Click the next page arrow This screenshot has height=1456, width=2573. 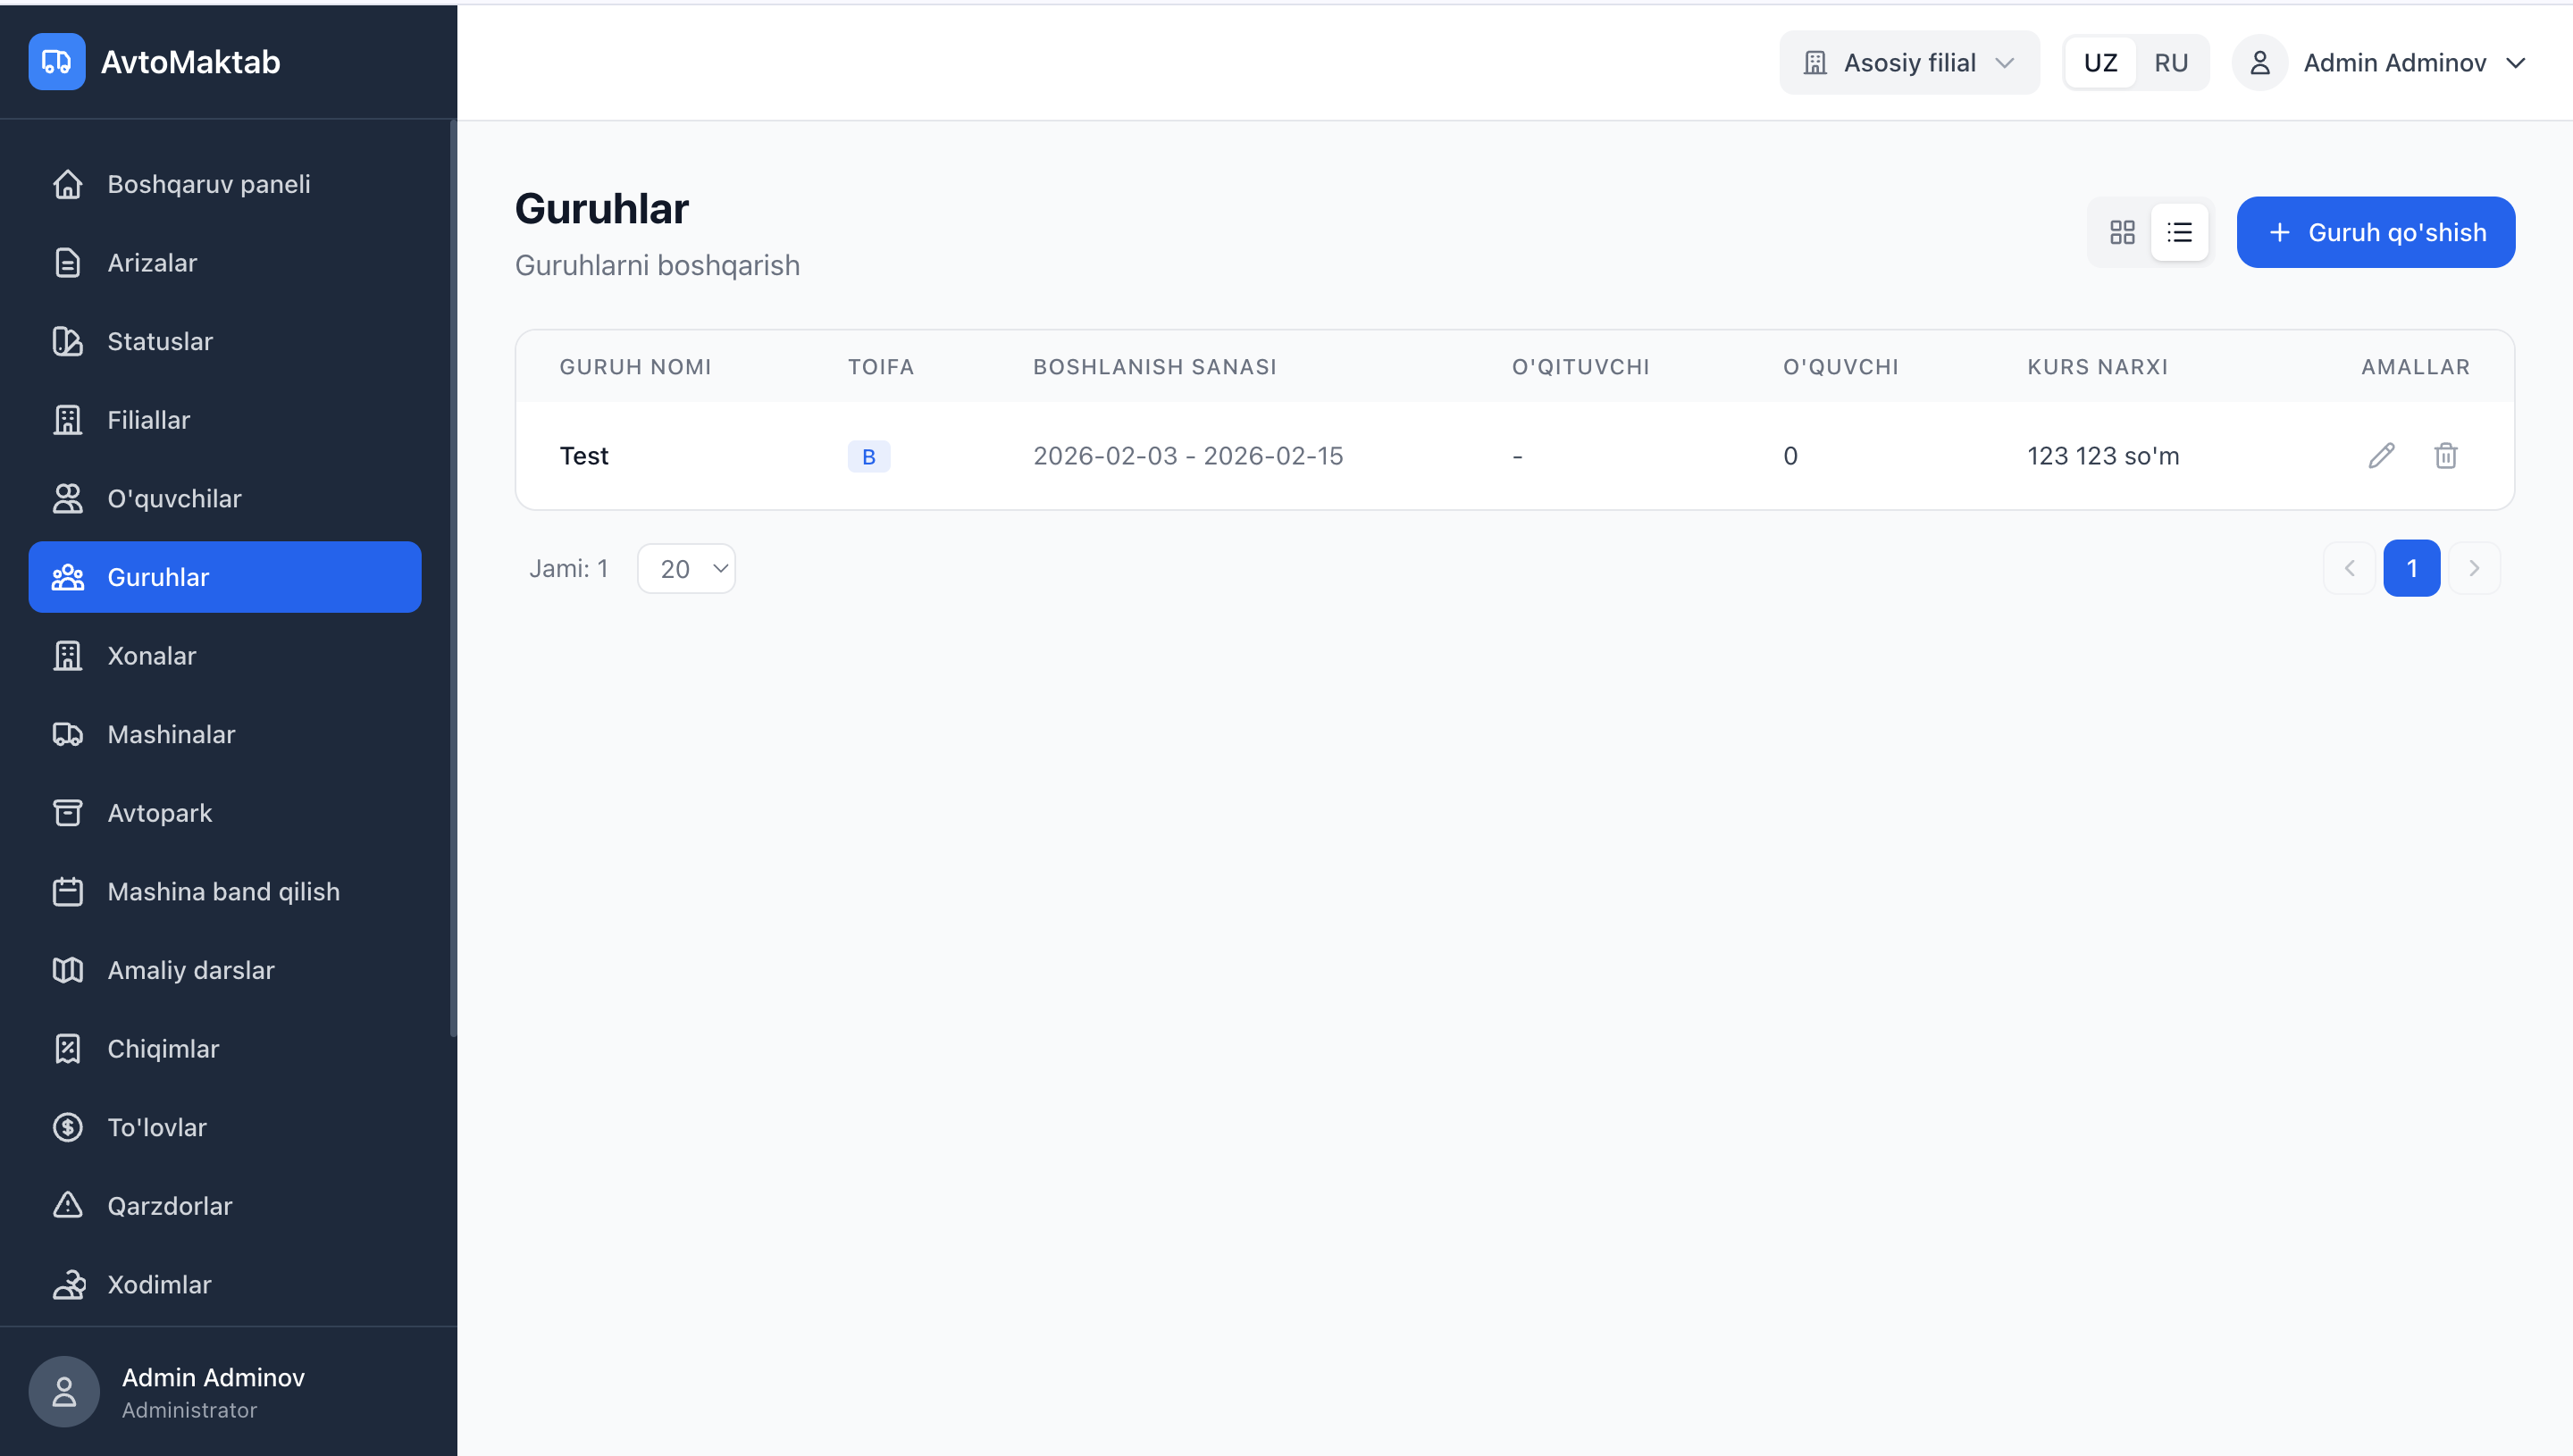(x=2474, y=569)
